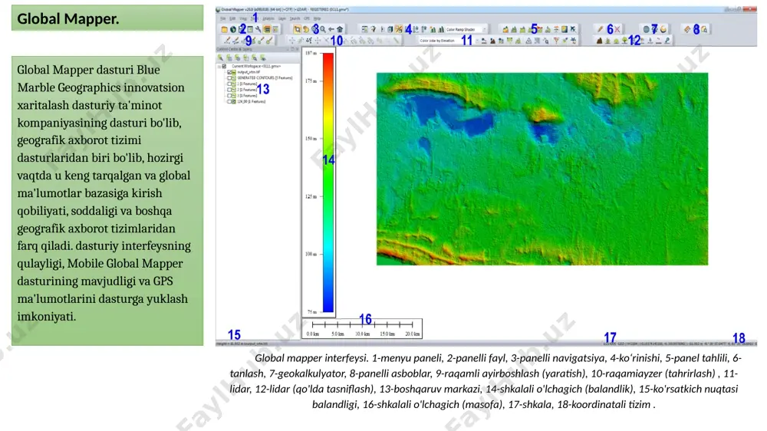
Task: Check the '1 [1 Features]' layer checkbox
Action: [229, 84]
